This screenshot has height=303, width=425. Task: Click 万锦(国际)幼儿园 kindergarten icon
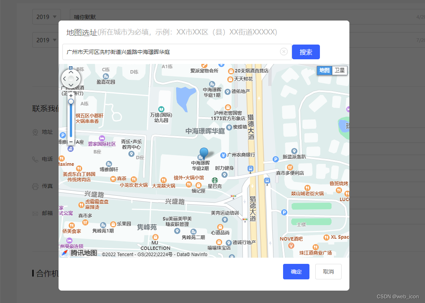pyautogui.click(x=161, y=109)
